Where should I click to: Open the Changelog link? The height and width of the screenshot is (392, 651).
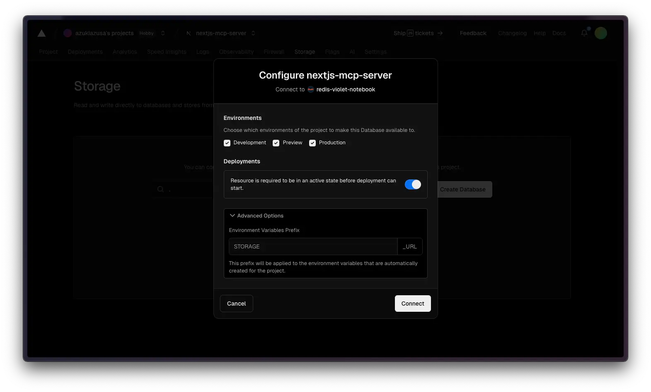(x=512, y=33)
